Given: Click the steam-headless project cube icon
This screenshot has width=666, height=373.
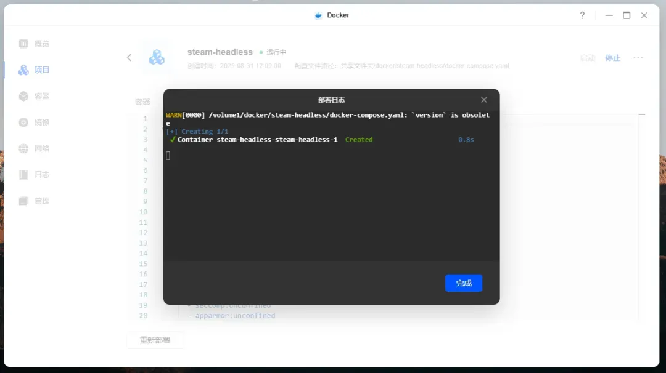Looking at the screenshot, I should pyautogui.click(x=157, y=57).
